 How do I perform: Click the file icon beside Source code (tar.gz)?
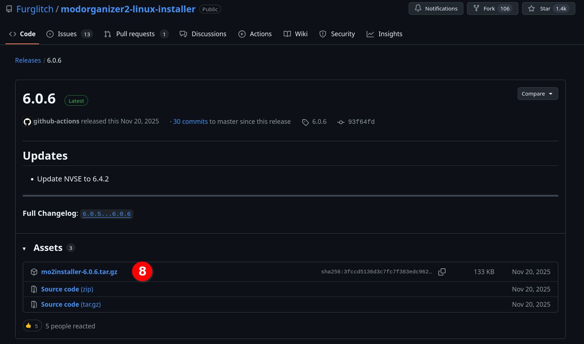click(x=34, y=305)
